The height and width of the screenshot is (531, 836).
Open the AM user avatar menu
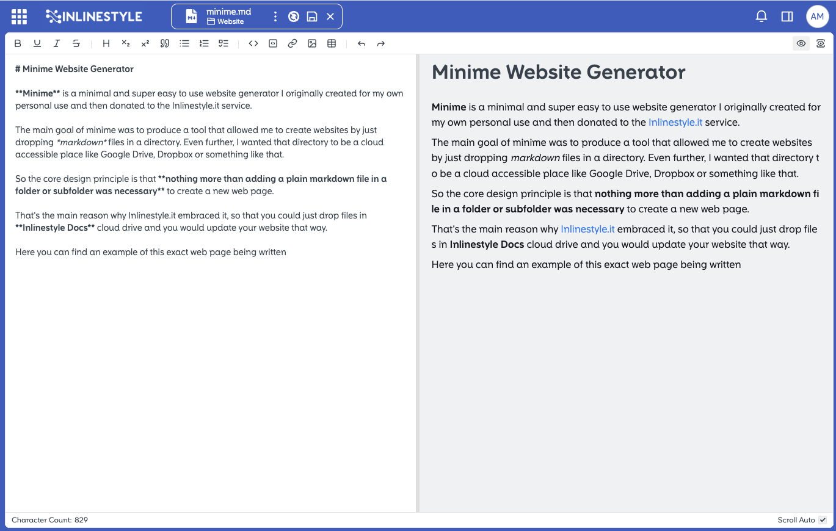(x=817, y=16)
